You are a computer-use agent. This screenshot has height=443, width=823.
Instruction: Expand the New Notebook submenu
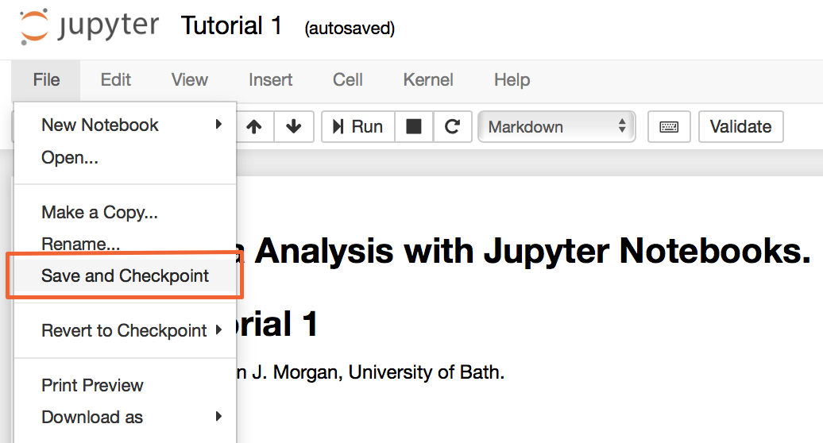[126, 125]
